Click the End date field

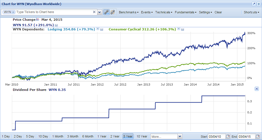click(246, 137)
